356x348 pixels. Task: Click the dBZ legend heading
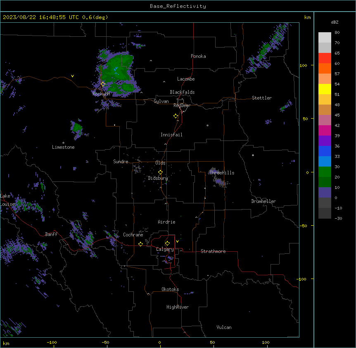point(335,22)
